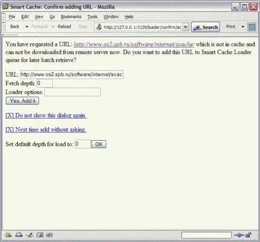Open the URL bar history dropdown
This screenshot has height=242, width=260.
[x=186, y=27]
